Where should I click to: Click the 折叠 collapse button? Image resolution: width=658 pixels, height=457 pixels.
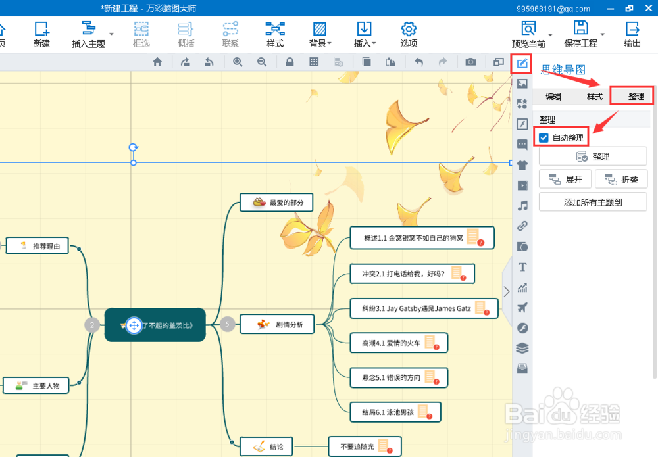pos(621,180)
